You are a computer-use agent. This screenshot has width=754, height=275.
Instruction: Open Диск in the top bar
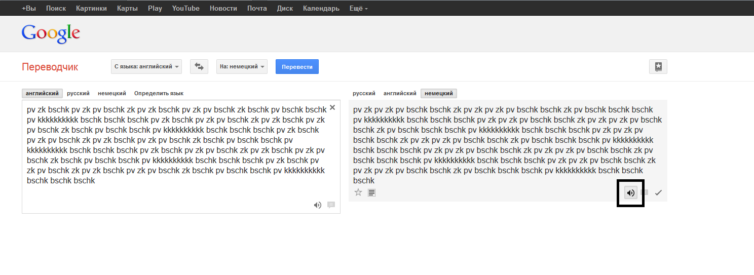coord(285,8)
